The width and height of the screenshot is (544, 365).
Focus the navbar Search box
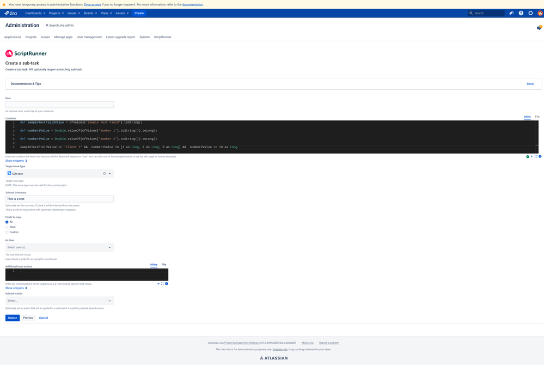tap(486, 13)
